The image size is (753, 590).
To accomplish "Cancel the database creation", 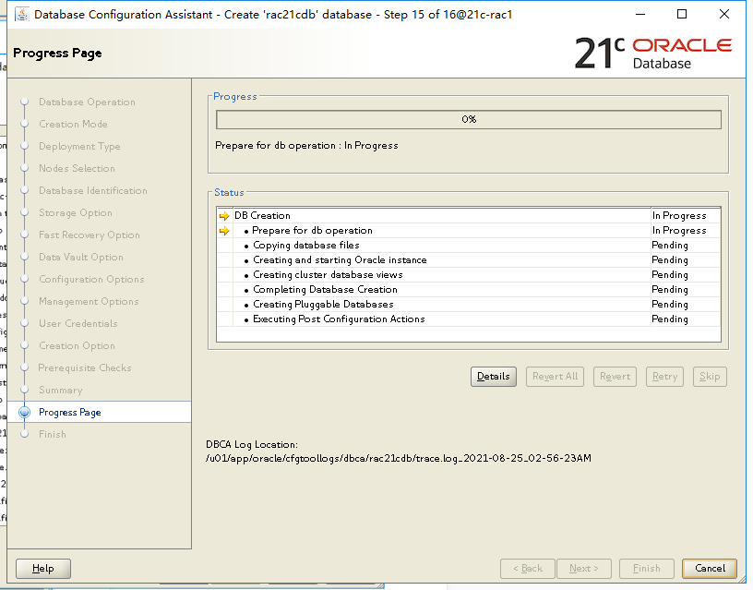I will (x=710, y=569).
